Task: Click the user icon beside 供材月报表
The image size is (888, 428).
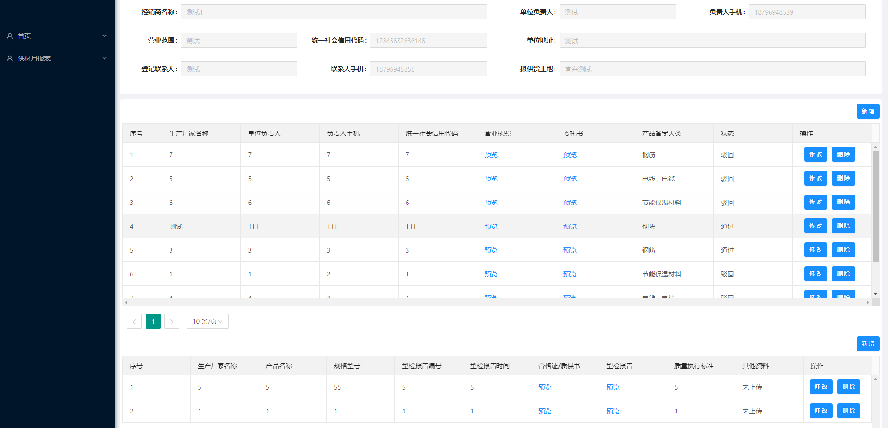Action: [10, 58]
